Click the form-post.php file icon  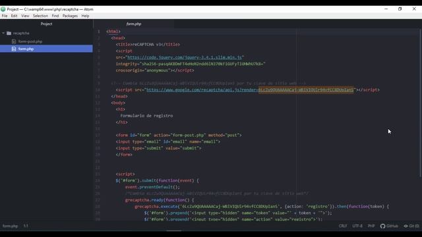pos(14,41)
